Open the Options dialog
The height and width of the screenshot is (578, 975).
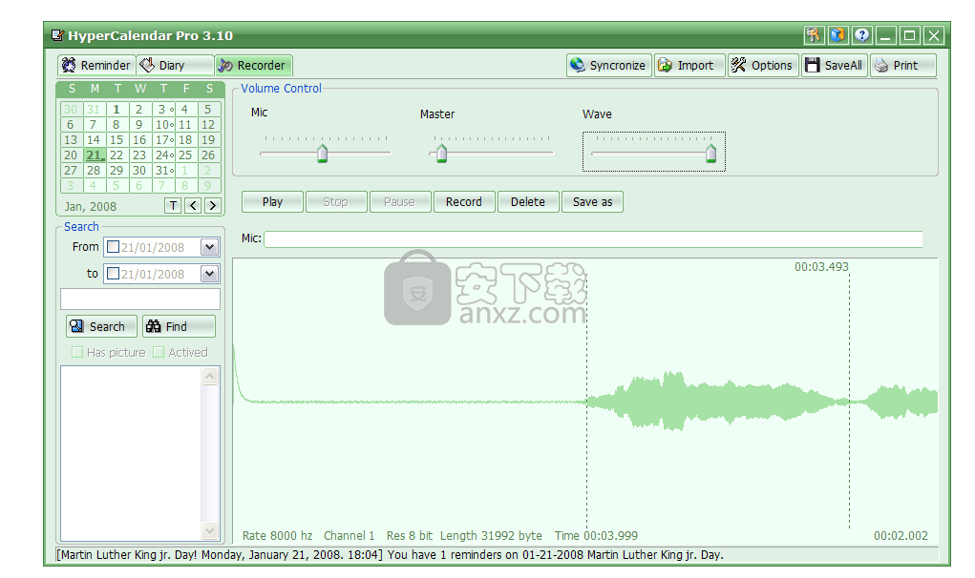click(763, 65)
